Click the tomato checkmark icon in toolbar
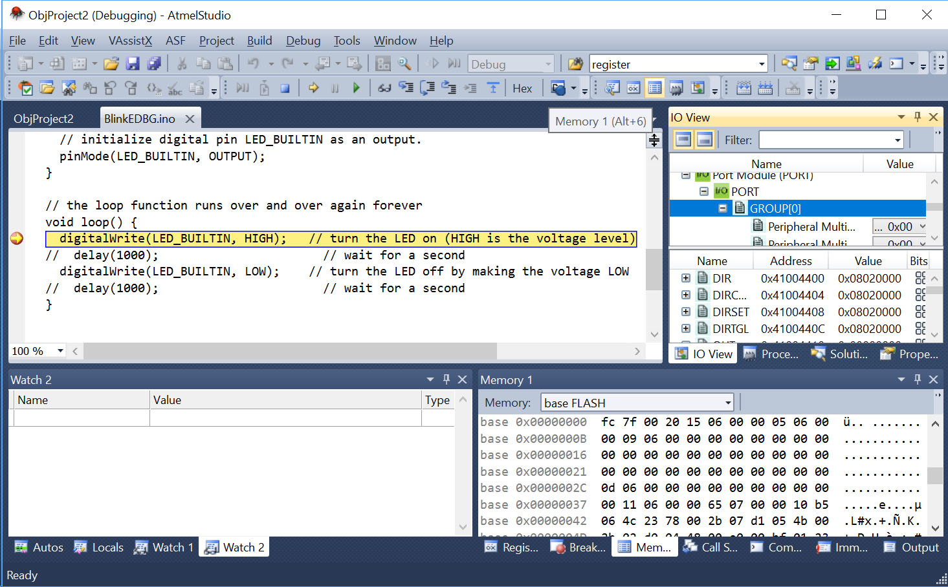The width and height of the screenshot is (948, 587). click(26, 88)
